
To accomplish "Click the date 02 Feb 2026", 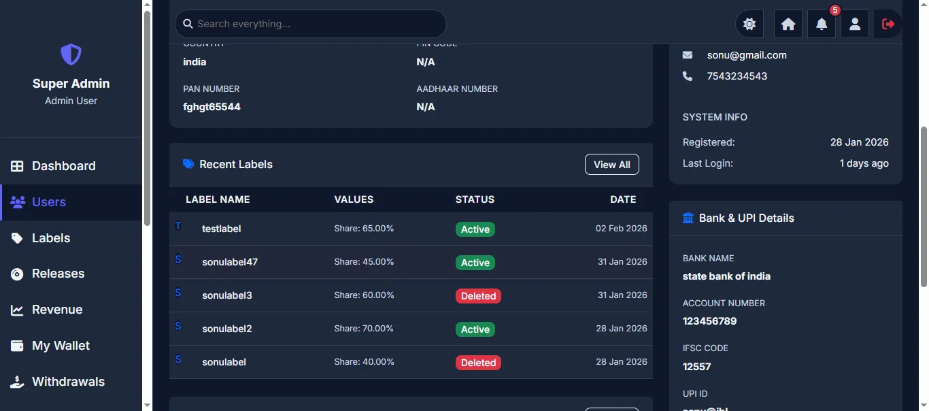I will coord(622,229).
